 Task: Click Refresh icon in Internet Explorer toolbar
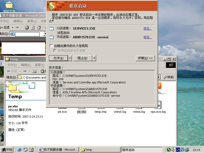pos(33,28)
